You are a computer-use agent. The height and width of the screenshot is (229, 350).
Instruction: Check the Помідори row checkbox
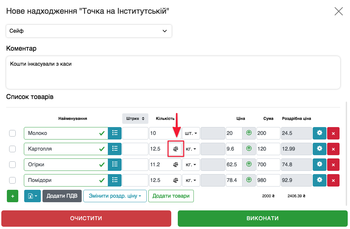(x=12, y=180)
